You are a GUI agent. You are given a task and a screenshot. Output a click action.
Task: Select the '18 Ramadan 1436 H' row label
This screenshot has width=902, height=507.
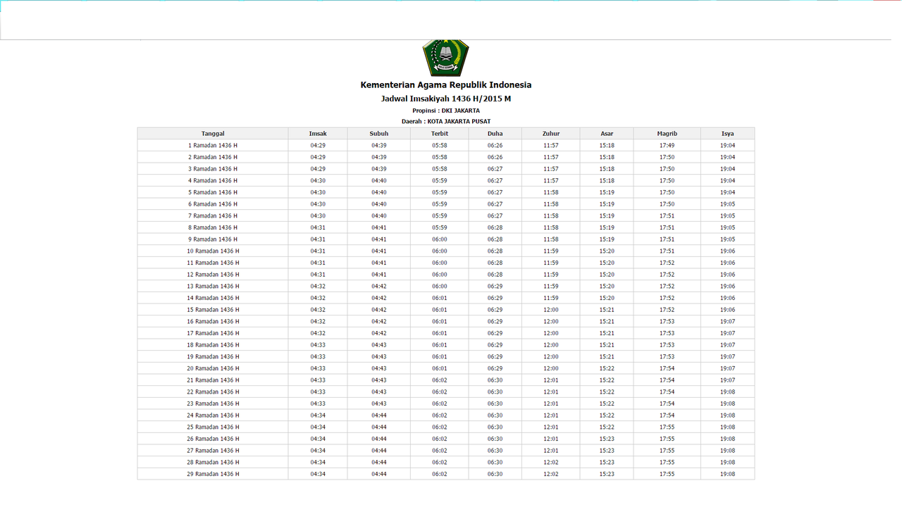coord(213,345)
